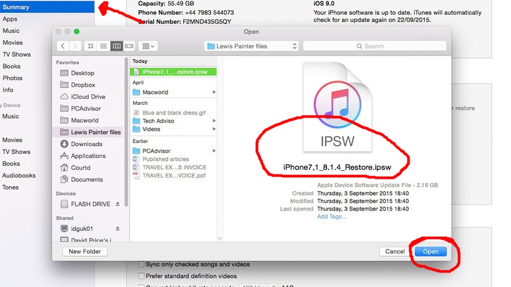Screen dimensions: 511x287
Task: Open Documents in sidebar
Action: tap(88, 179)
